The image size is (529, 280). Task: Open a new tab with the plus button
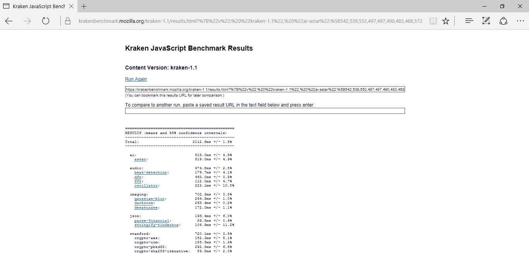pos(84,6)
